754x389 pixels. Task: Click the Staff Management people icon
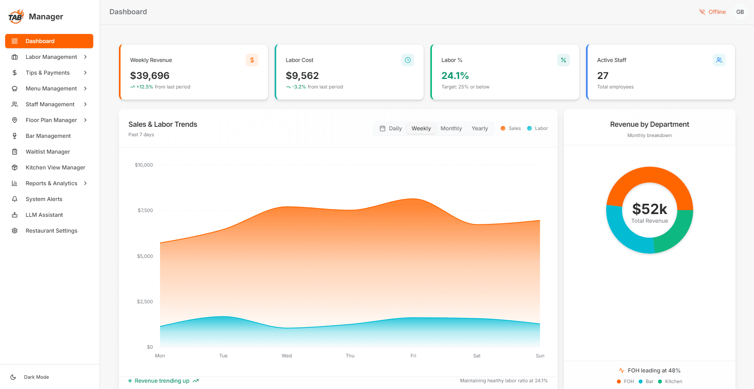(15, 104)
